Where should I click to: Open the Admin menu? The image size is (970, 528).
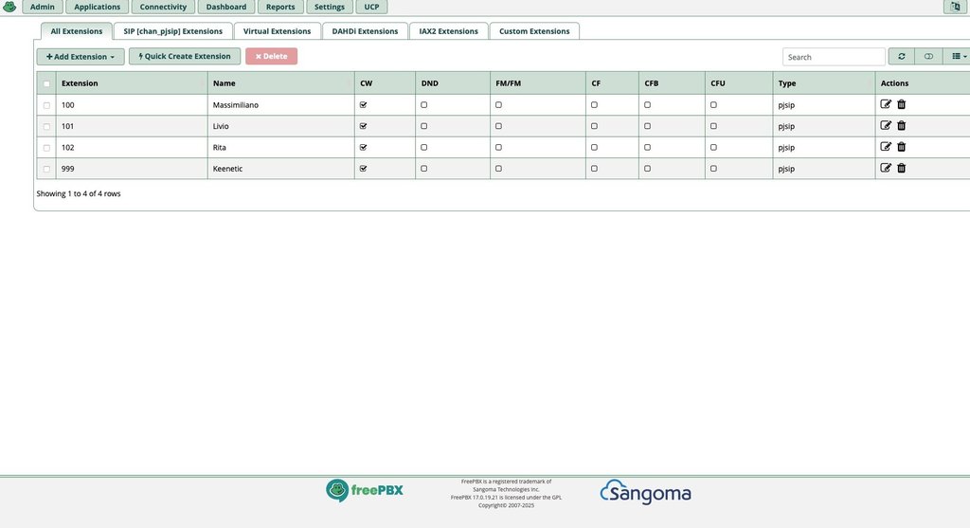click(x=42, y=7)
